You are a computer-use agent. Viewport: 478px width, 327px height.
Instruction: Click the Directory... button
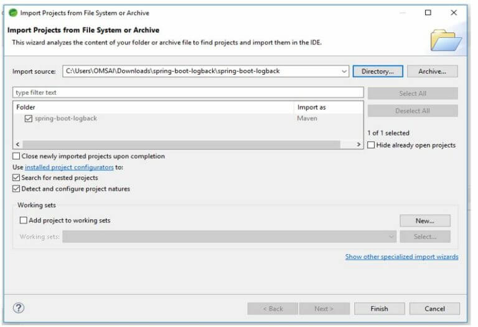378,72
